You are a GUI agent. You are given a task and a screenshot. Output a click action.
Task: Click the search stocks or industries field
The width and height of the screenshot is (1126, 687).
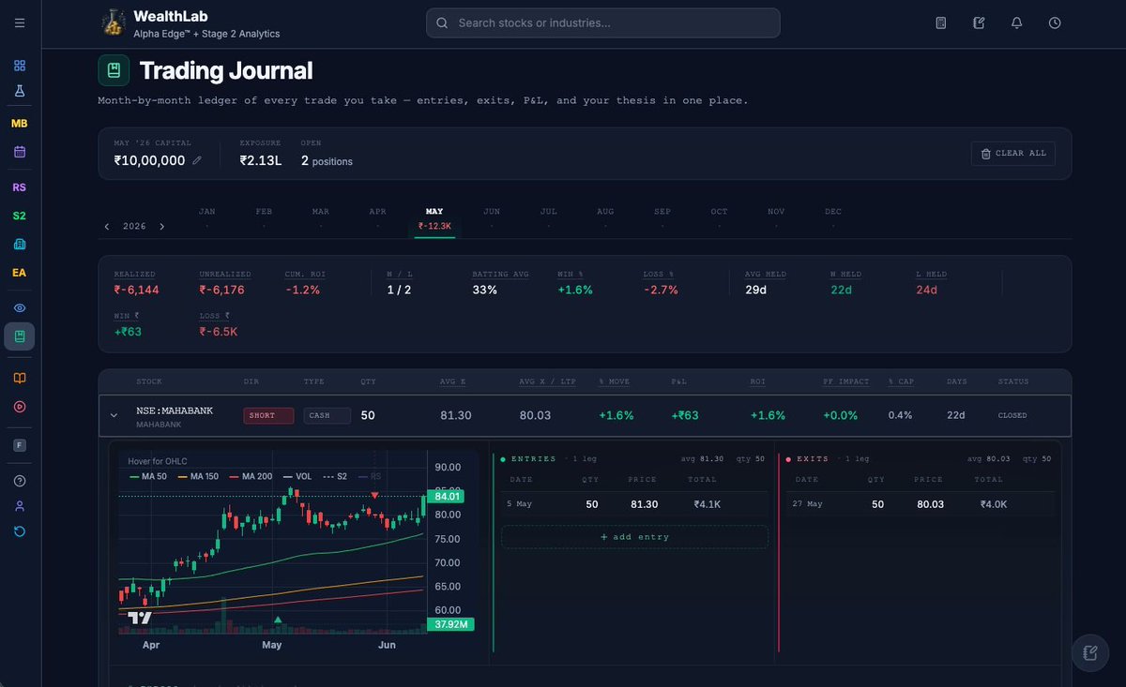pos(603,22)
